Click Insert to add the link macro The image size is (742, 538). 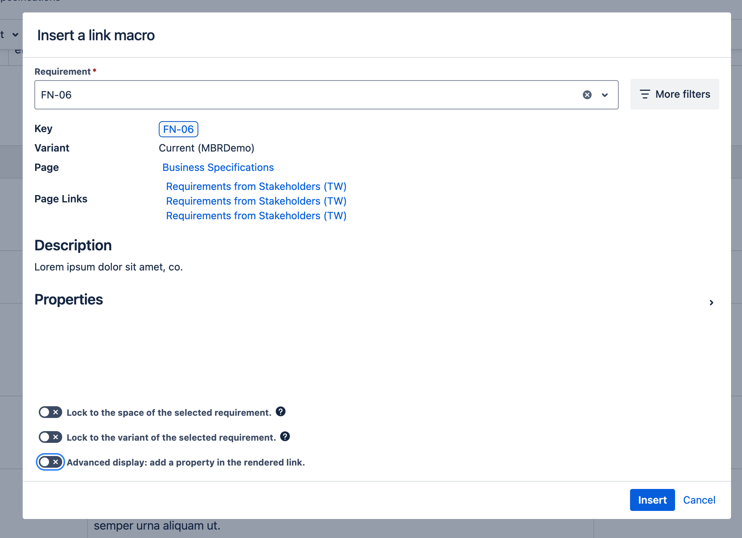[x=652, y=500]
